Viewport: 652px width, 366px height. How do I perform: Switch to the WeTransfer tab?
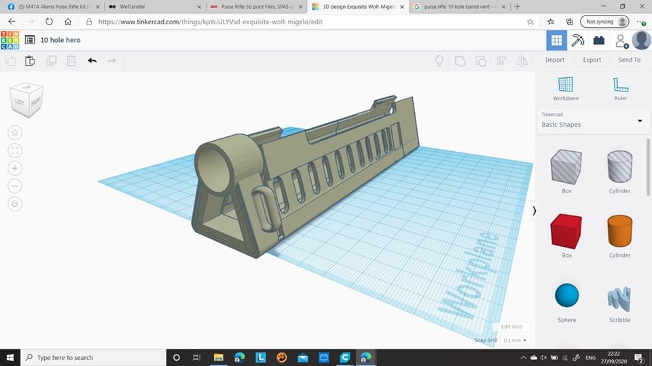click(x=155, y=7)
